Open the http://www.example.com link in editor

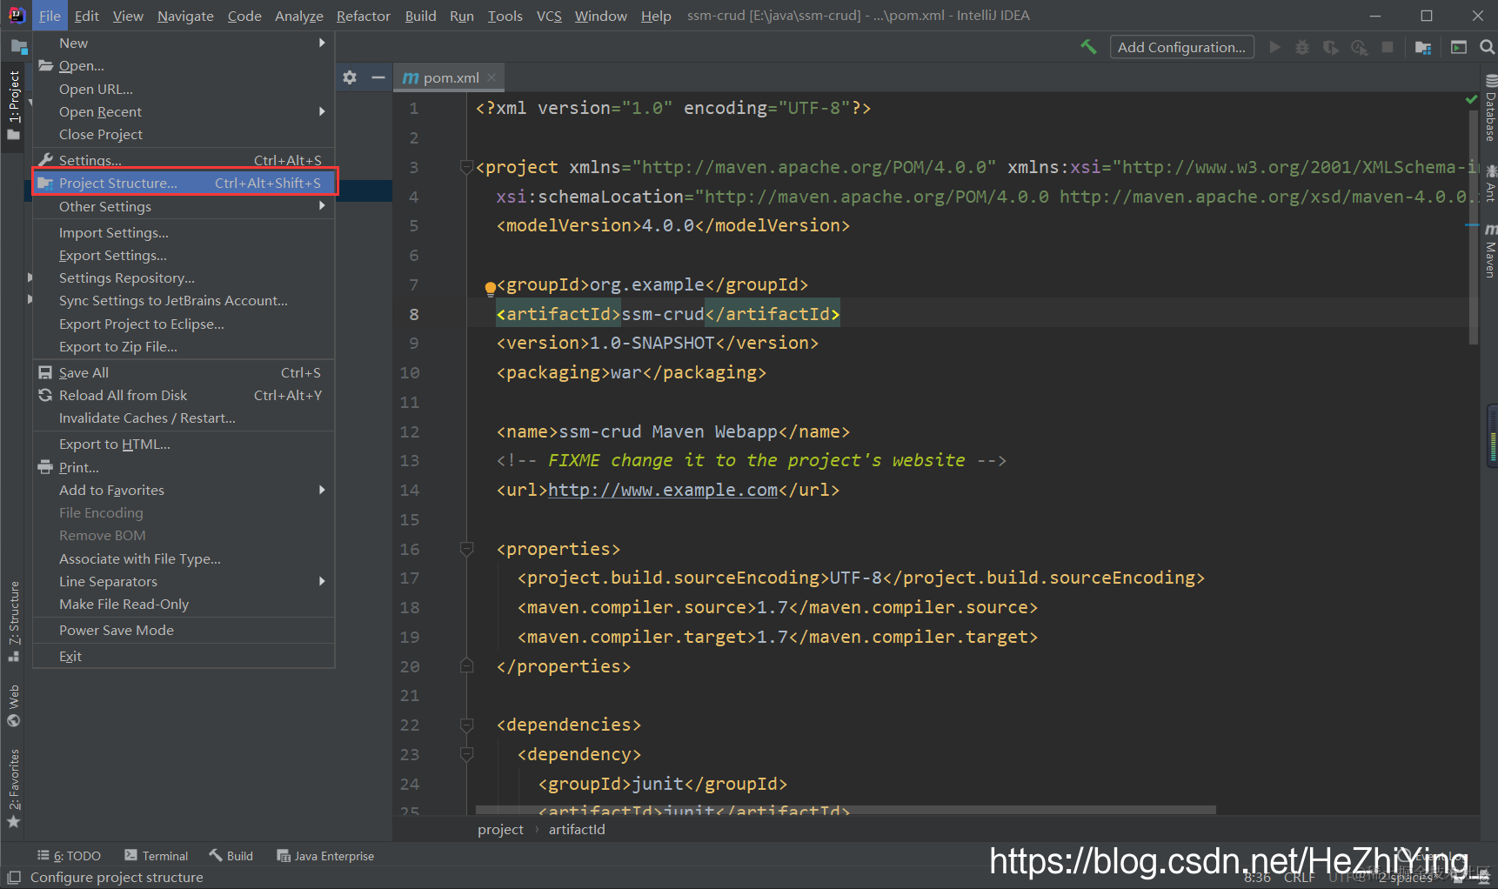coord(663,490)
